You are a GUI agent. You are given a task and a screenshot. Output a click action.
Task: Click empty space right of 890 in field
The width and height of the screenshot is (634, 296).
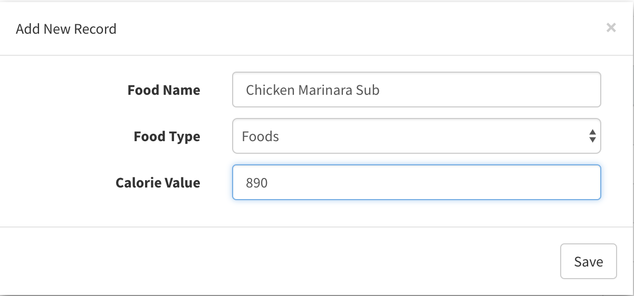422,183
